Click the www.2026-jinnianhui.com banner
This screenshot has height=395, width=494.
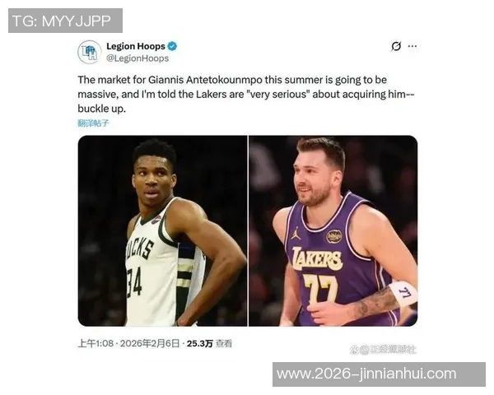point(379,374)
